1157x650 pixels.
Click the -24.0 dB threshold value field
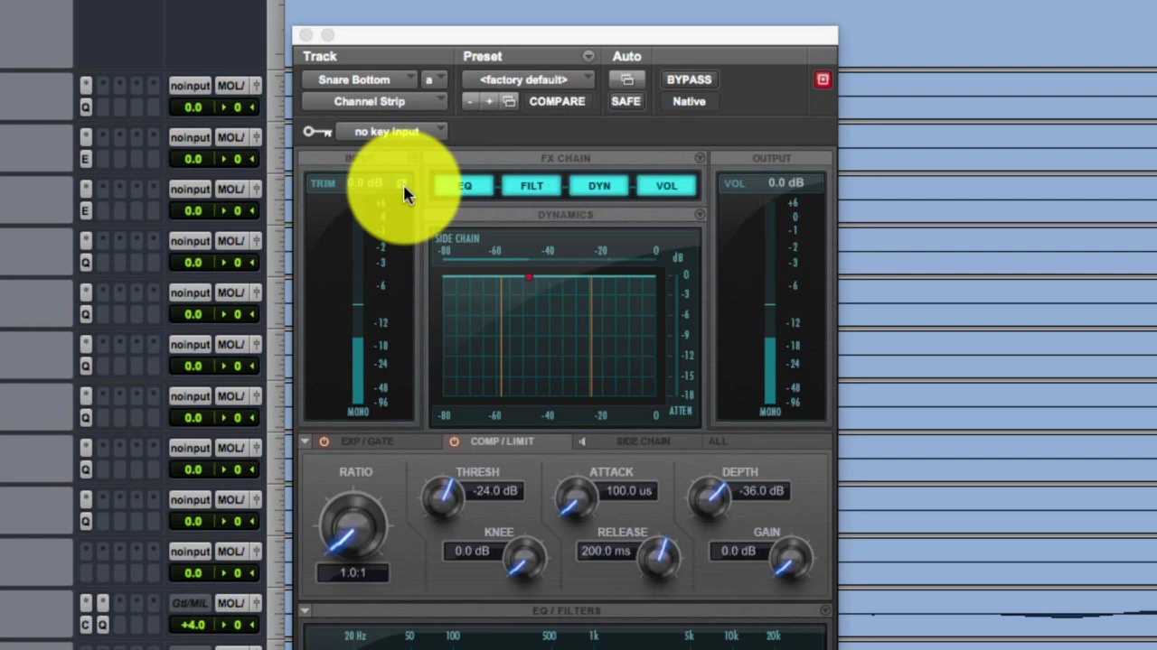point(496,491)
